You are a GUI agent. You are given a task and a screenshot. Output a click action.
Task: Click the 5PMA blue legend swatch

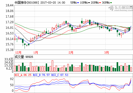78,3
